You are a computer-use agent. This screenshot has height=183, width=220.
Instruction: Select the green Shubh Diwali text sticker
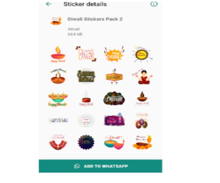click(x=86, y=76)
